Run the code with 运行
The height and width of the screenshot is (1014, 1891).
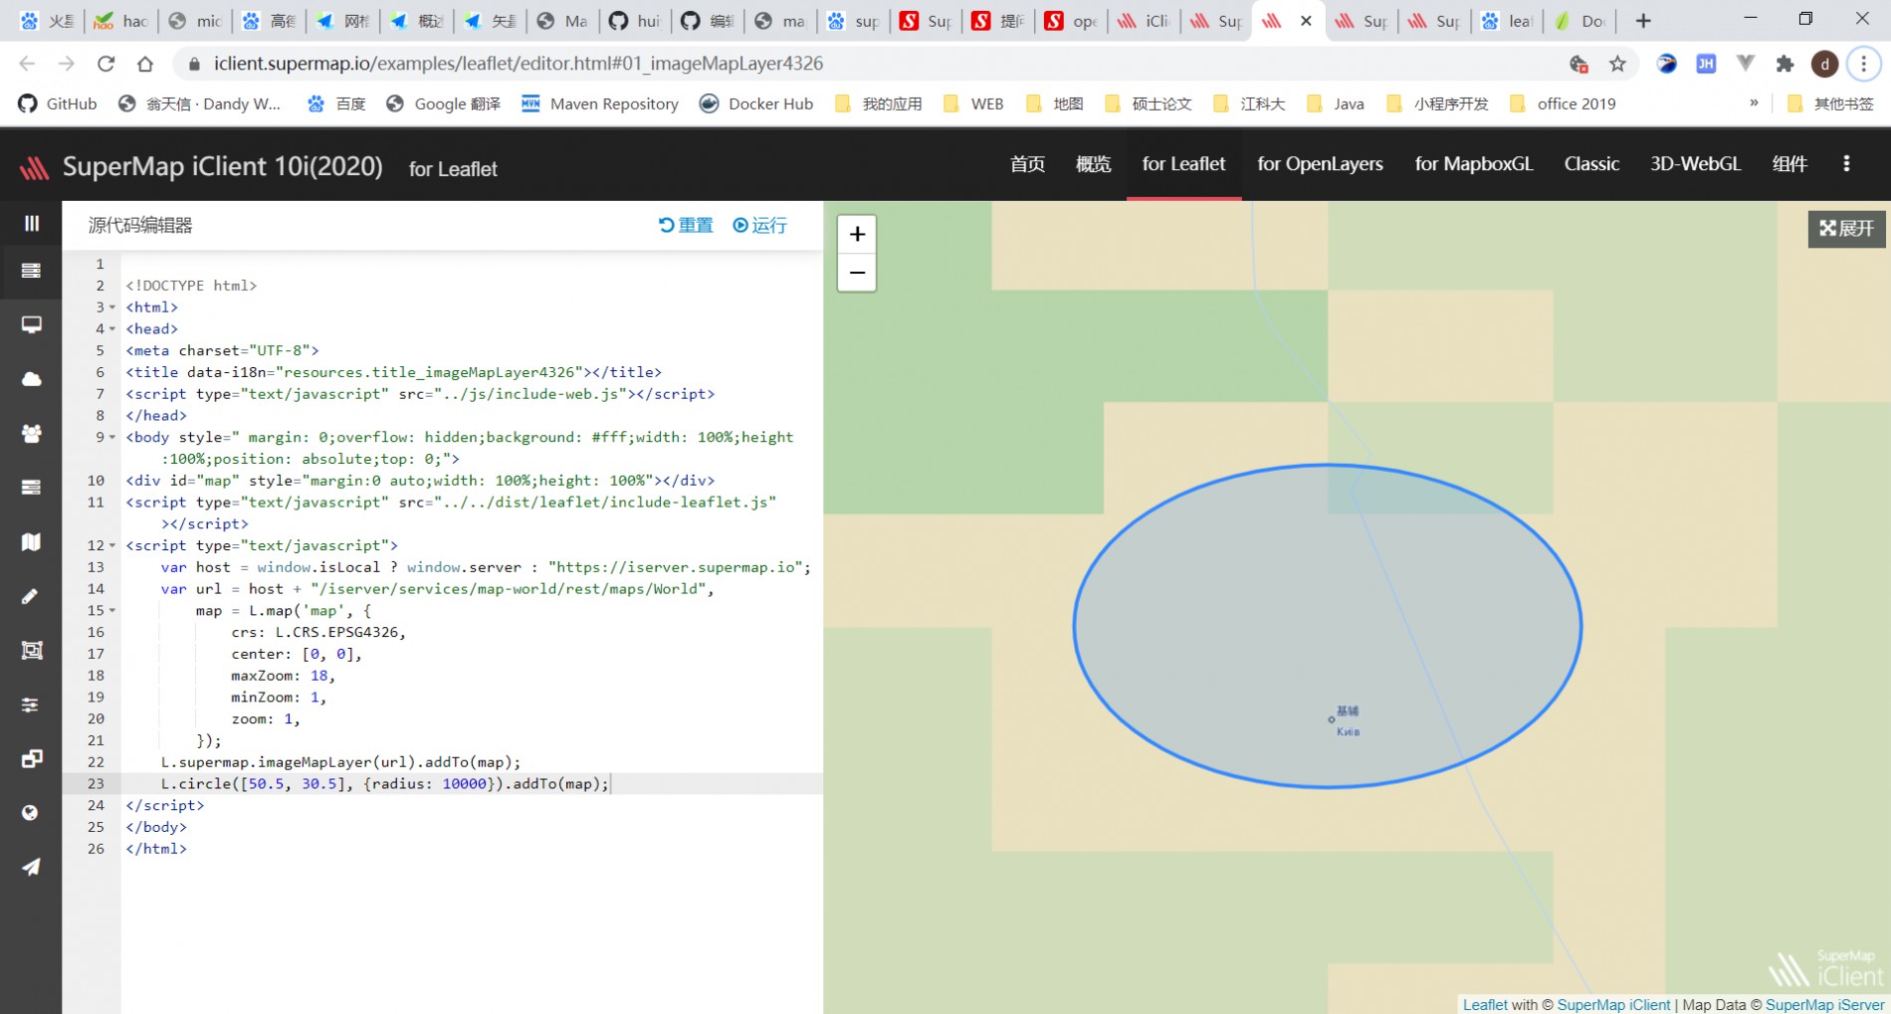tap(759, 226)
